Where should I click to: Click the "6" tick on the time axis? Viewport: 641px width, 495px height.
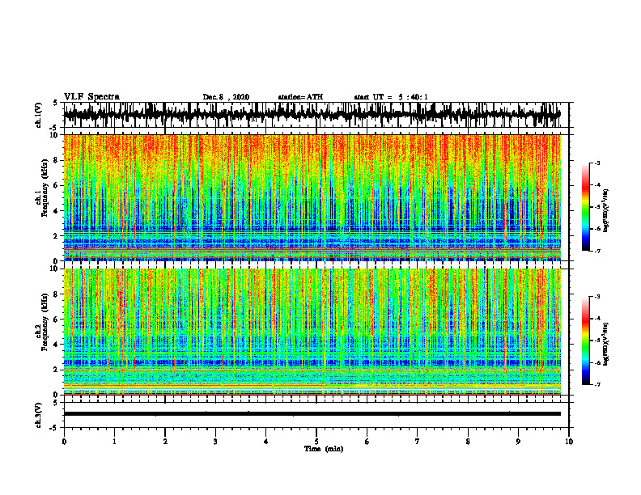click(x=367, y=442)
